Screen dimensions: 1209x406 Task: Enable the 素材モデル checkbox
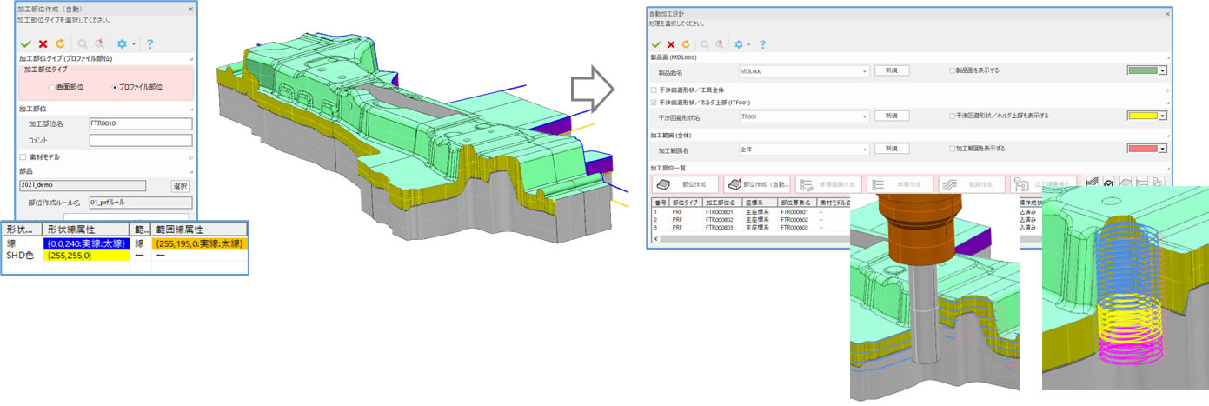[x=23, y=157]
